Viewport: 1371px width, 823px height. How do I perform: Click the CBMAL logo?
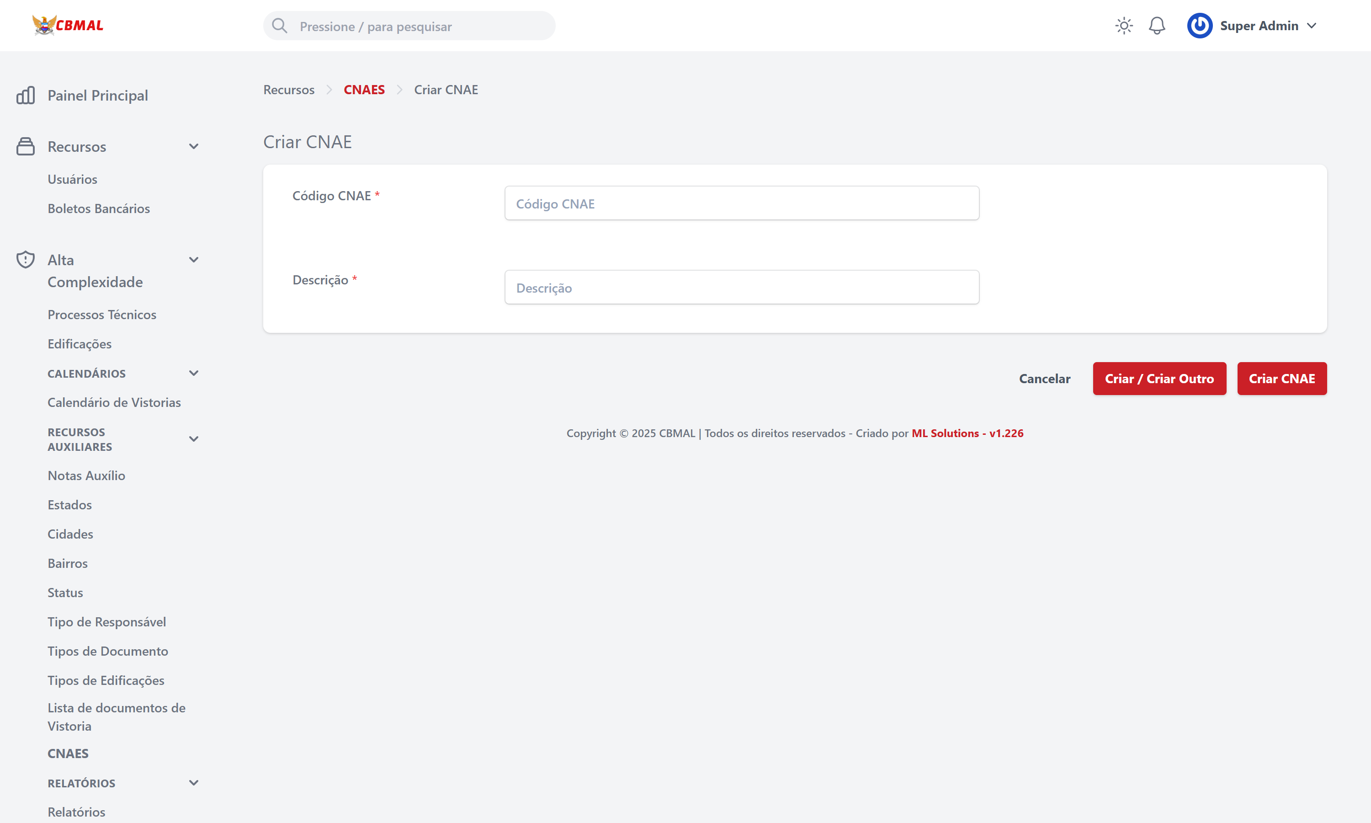click(68, 26)
